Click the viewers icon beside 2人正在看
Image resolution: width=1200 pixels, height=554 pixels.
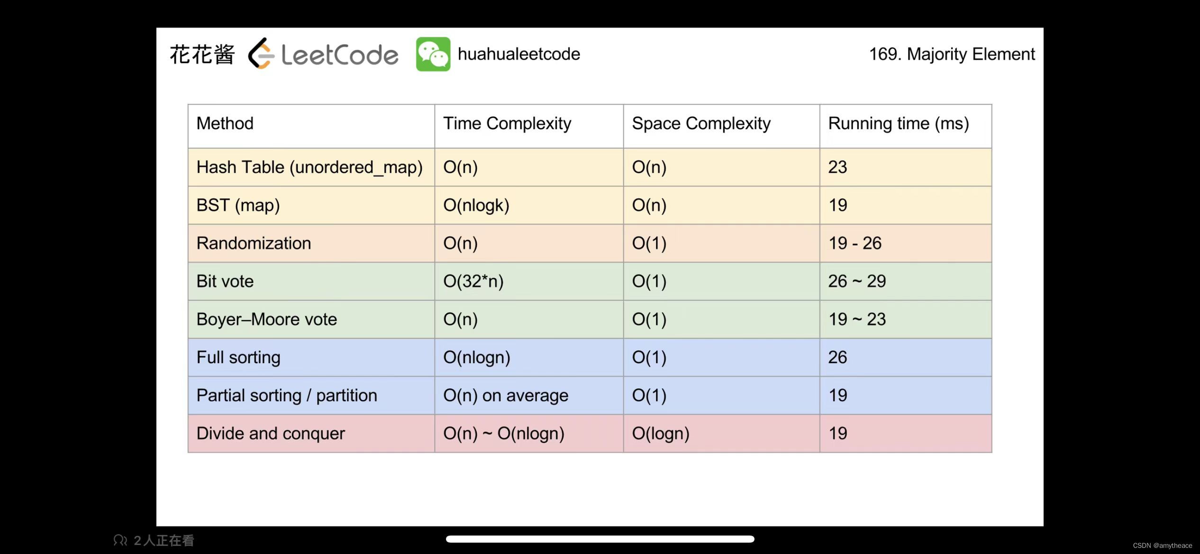point(120,540)
